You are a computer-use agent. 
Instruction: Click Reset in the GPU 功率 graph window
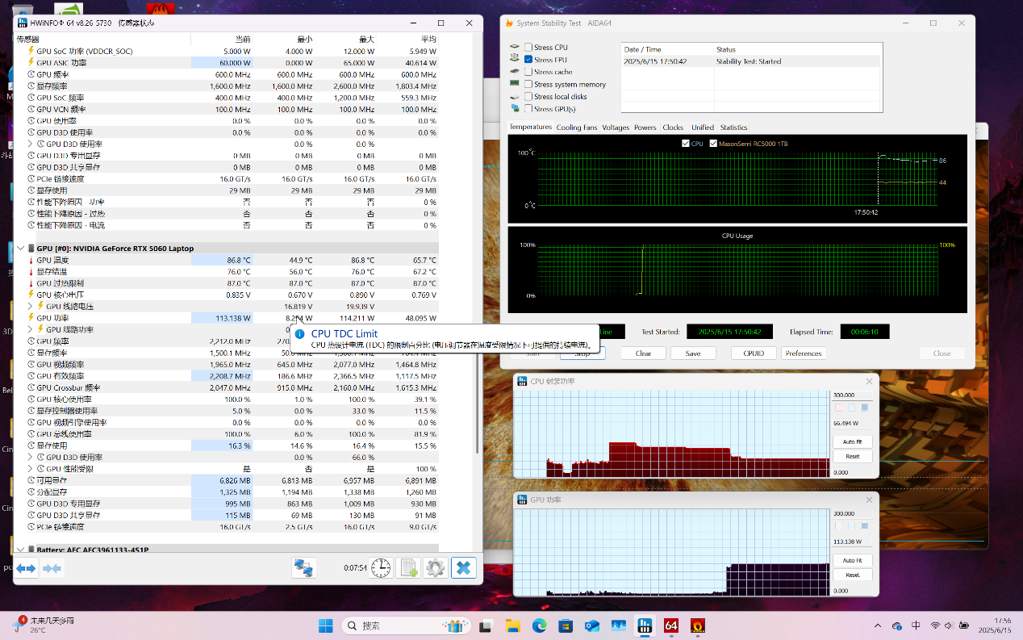[853, 575]
